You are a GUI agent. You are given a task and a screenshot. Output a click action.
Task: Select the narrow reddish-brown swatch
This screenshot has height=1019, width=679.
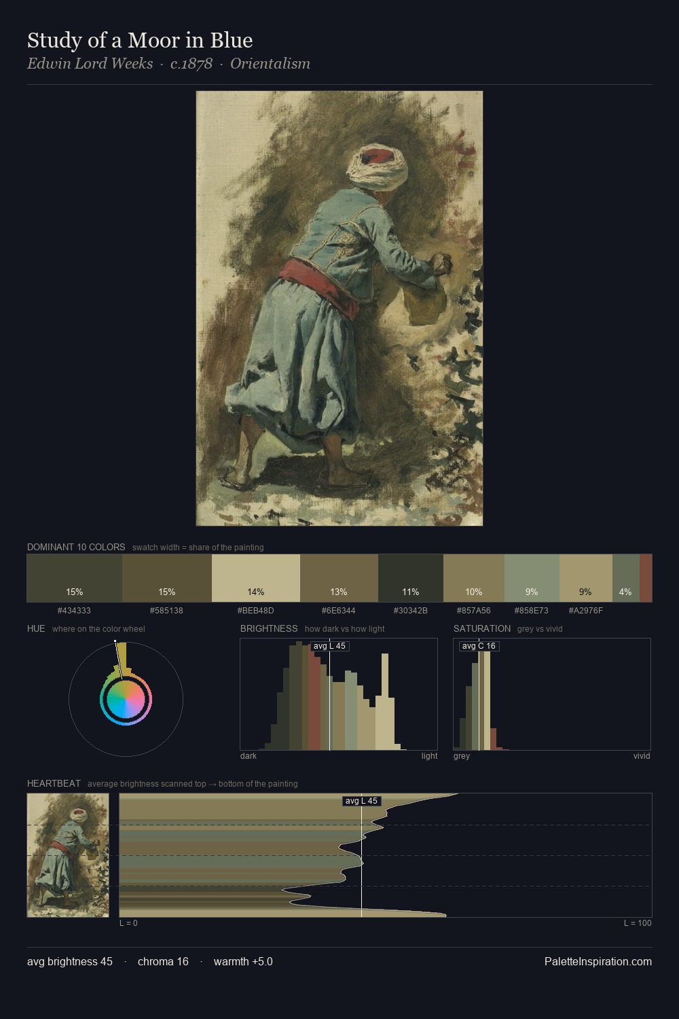tap(646, 578)
